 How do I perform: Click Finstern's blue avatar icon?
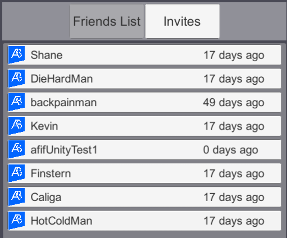coord(17,173)
